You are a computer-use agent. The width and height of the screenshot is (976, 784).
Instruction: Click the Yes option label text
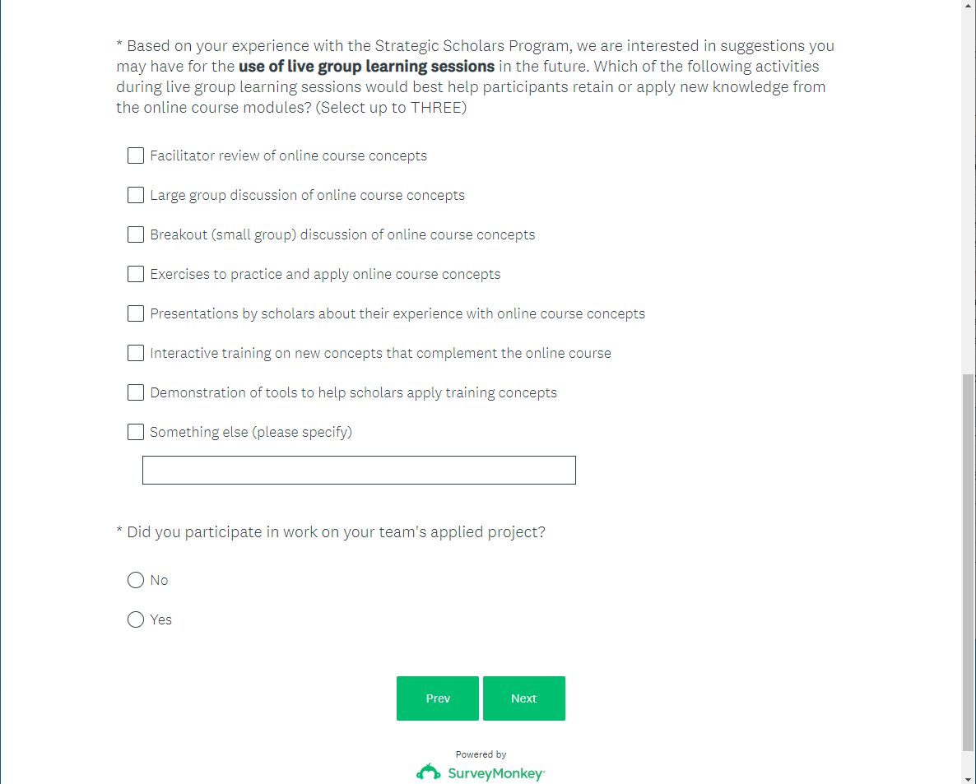click(x=161, y=619)
